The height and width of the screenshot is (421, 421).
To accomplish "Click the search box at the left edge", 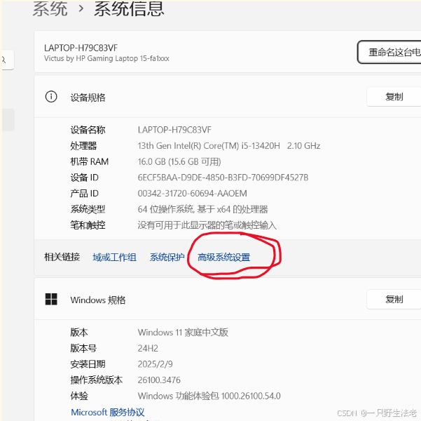I will 7,60.
